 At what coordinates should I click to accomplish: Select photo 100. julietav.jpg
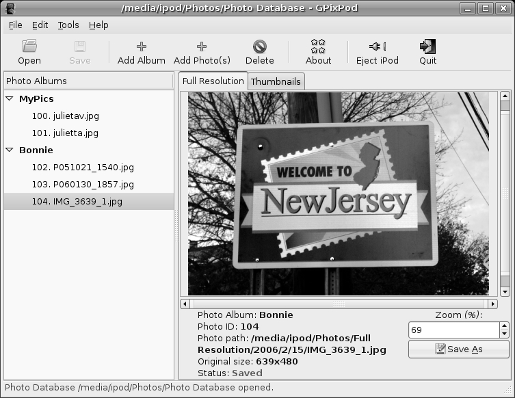pos(66,116)
